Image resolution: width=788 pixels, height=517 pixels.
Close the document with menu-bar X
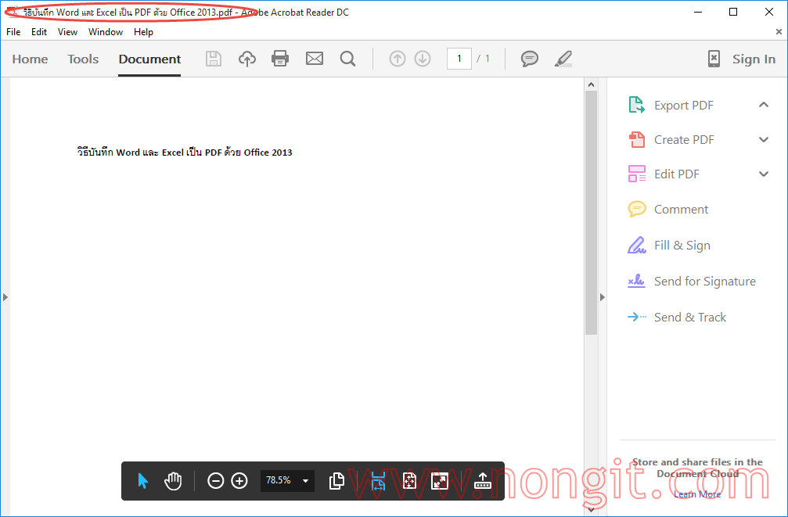coord(779,31)
